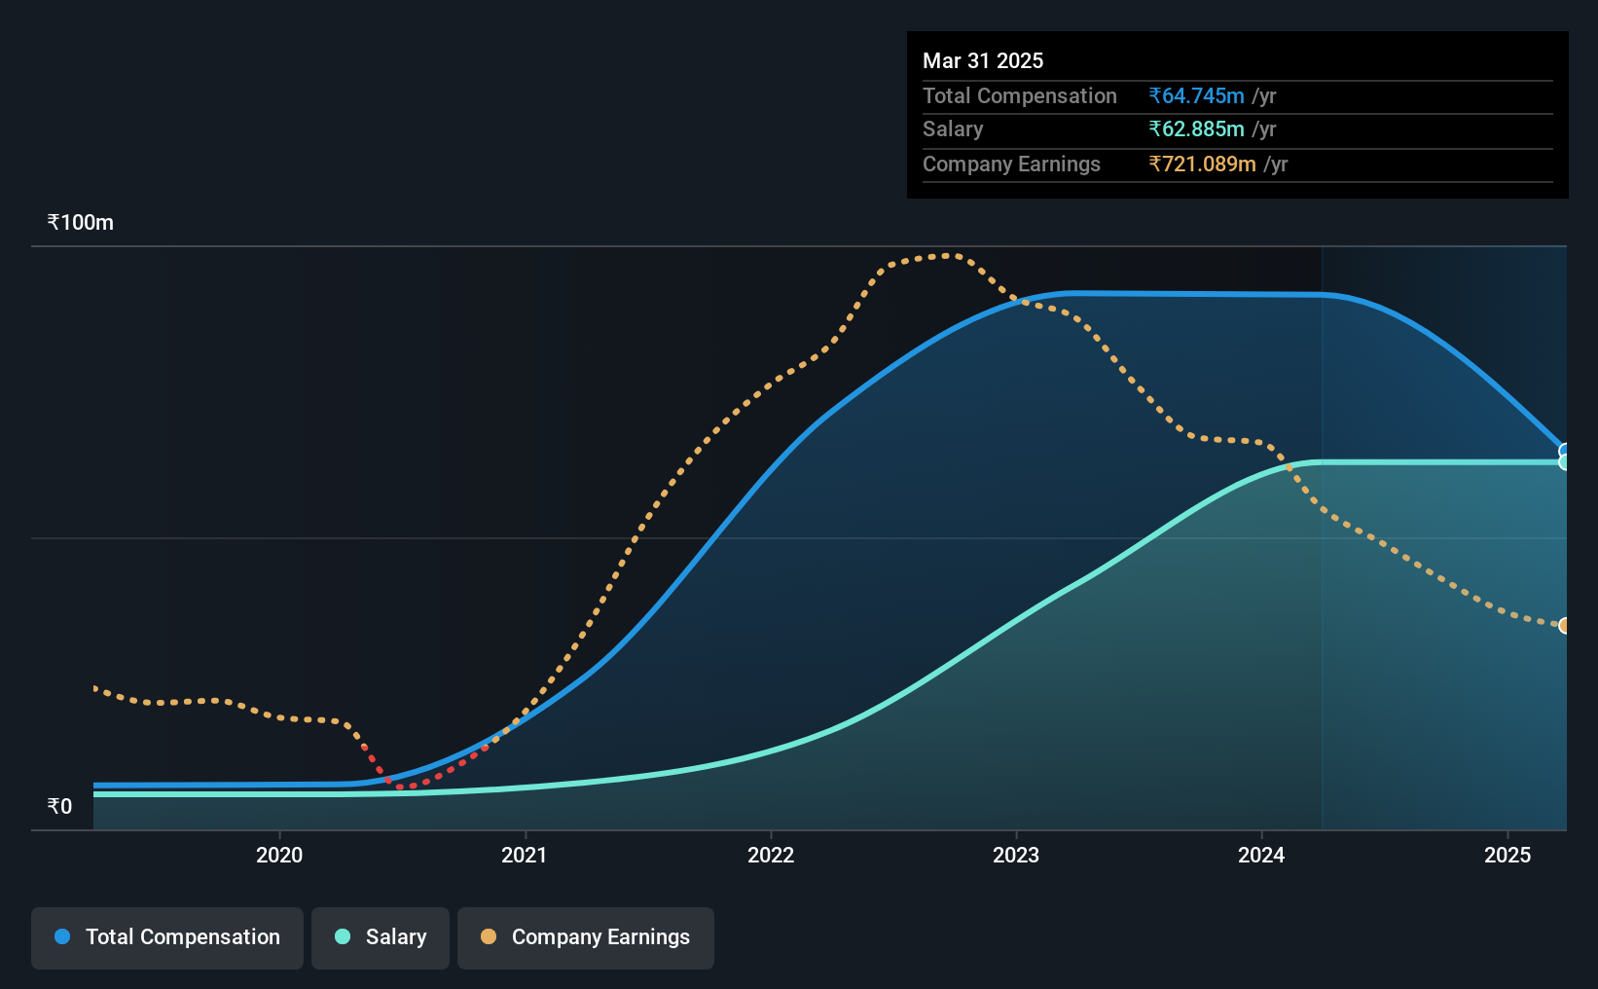This screenshot has height=989, width=1598.
Task: Click the 2023 x-axis label
Action: tap(1016, 855)
